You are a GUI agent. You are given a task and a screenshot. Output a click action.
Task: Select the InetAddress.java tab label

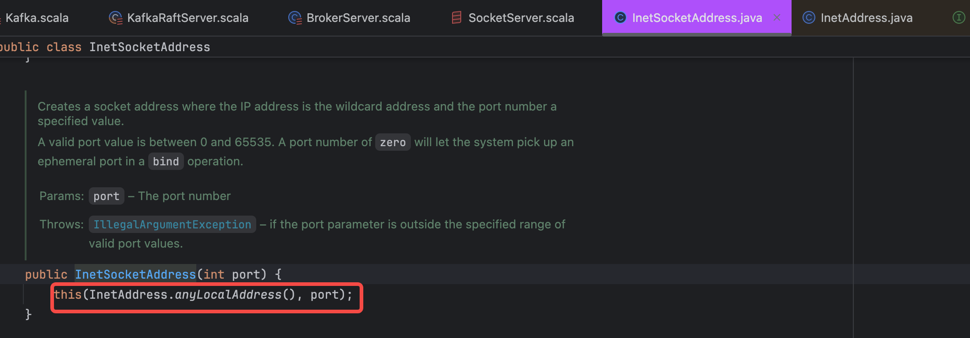coord(866,18)
